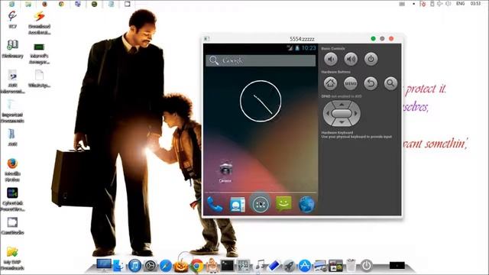Image resolution: width=489 pixels, height=275 pixels.
Task: Open the Browser globe in Android dock
Action: [306, 205]
